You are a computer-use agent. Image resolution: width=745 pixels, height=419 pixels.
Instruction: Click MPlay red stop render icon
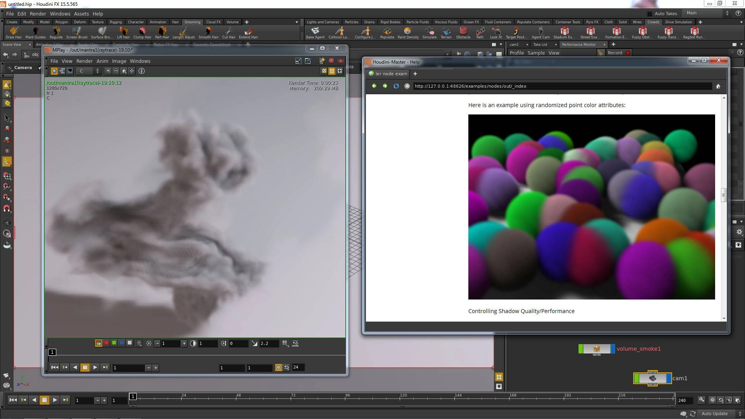331,61
